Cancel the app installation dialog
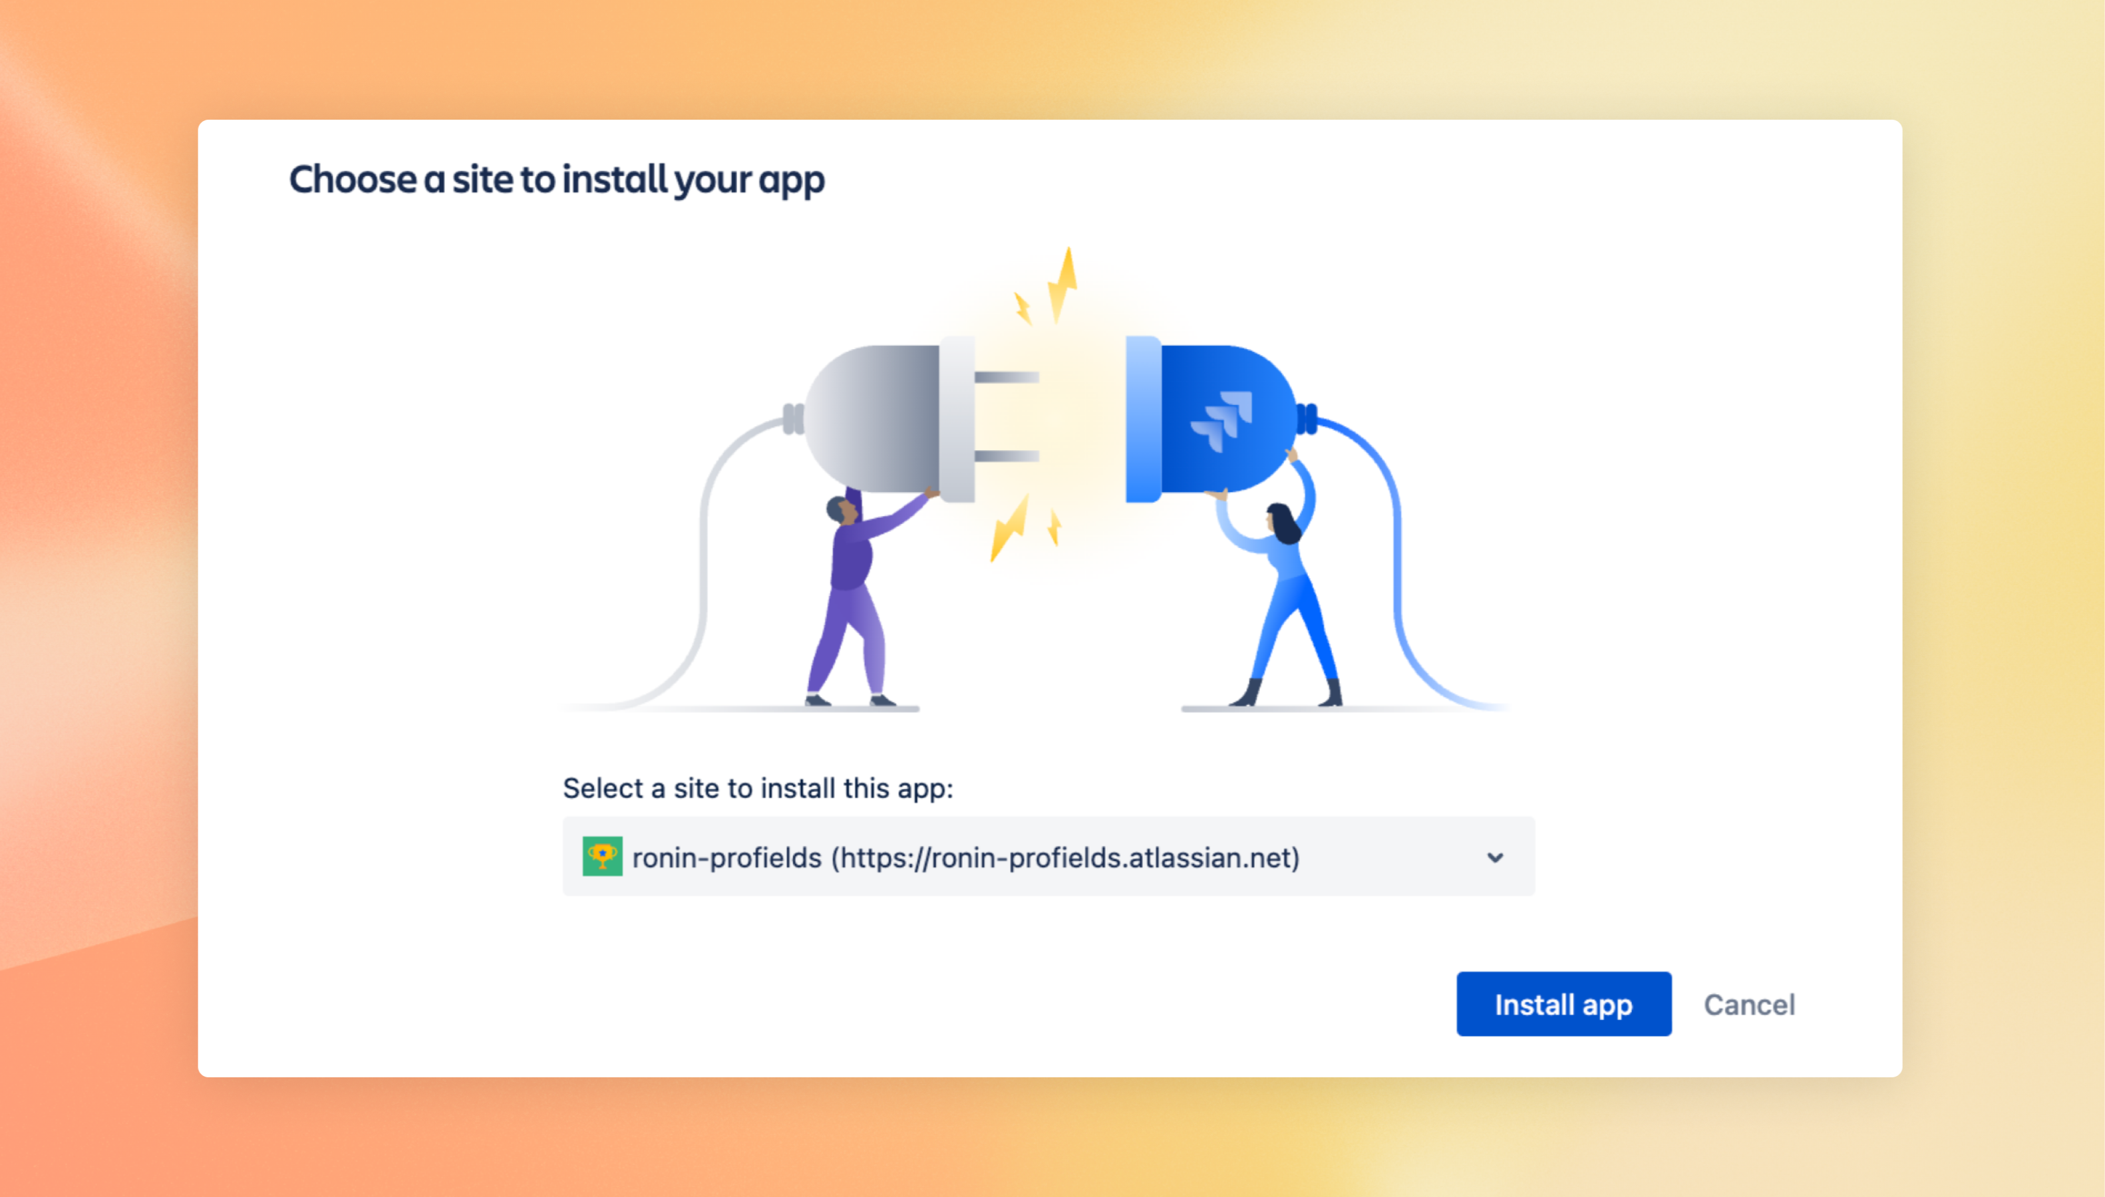This screenshot has height=1197, width=2105. pos(1749,1005)
